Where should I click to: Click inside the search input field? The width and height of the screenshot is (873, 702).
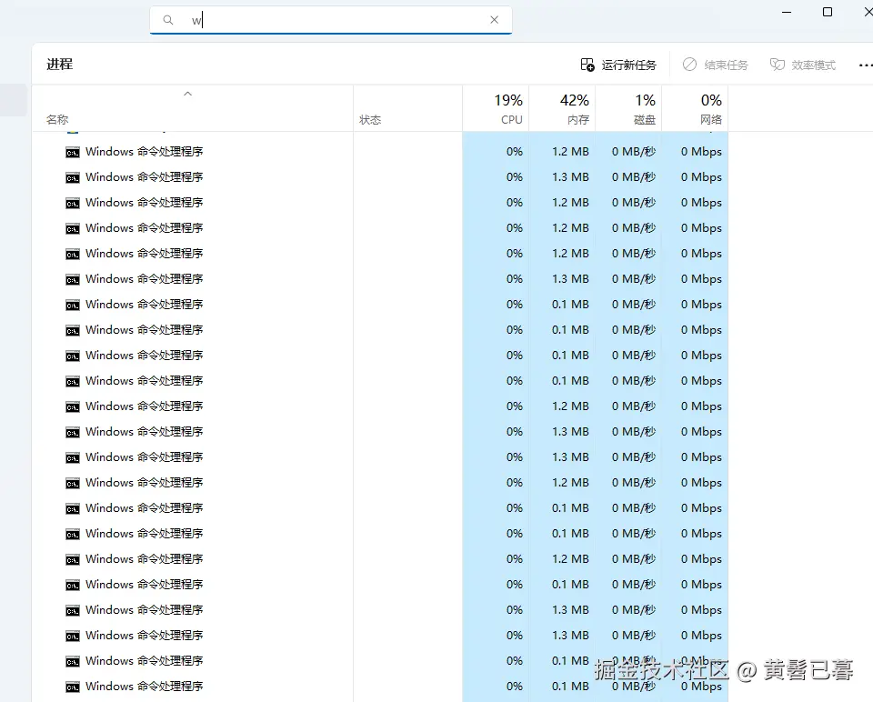point(318,19)
